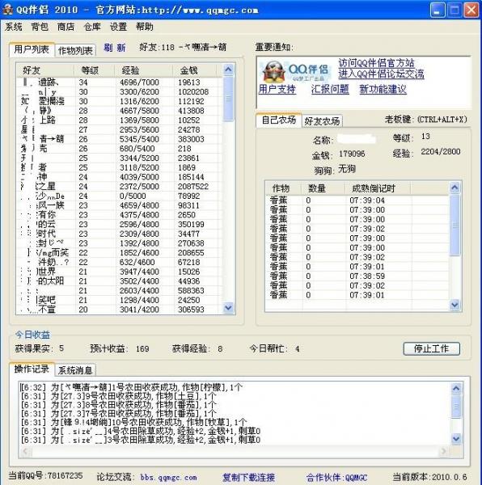Click the 成熟倒记时 column header
This screenshot has width=482, height=485.
pyautogui.click(x=378, y=188)
